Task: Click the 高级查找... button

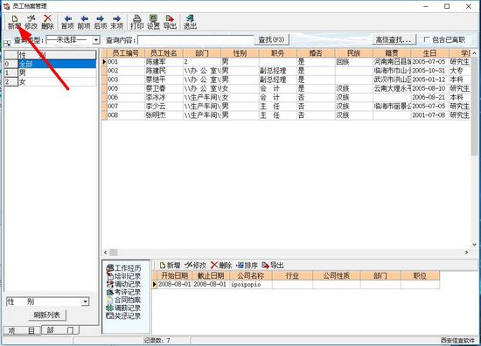Action: click(x=394, y=39)
